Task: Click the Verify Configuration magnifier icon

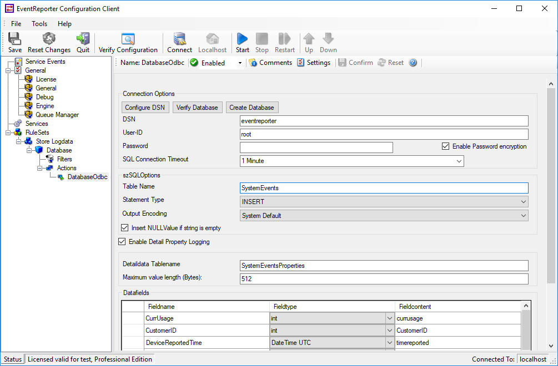Action: pyautogui.click(x=128, y=39)
